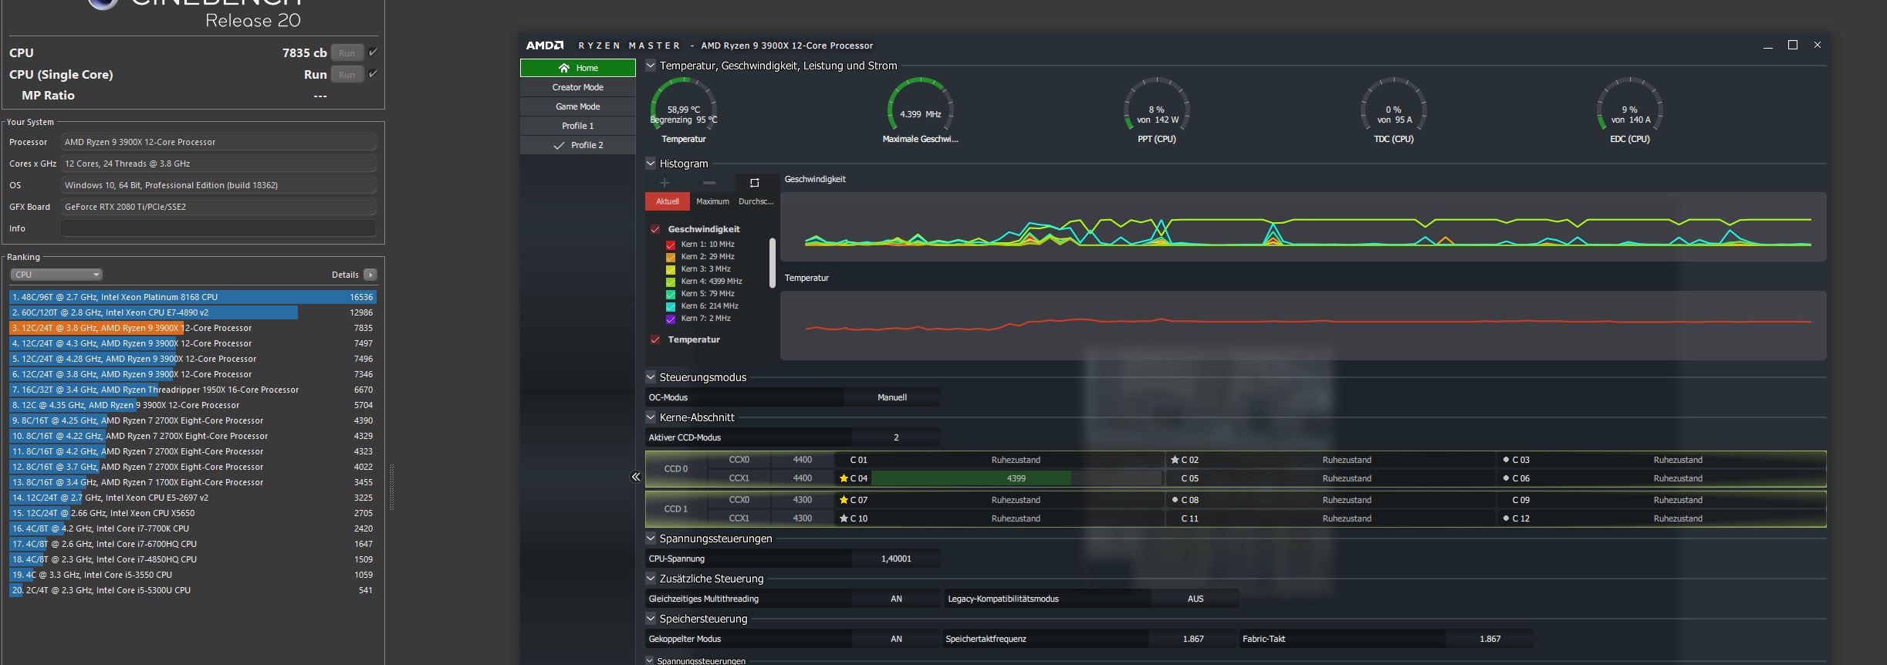The height and width of the screenshot is (665, 1887).
Task: Open the CPU ranking dropdown in Cinebench
Action: [x=56, y=275]
